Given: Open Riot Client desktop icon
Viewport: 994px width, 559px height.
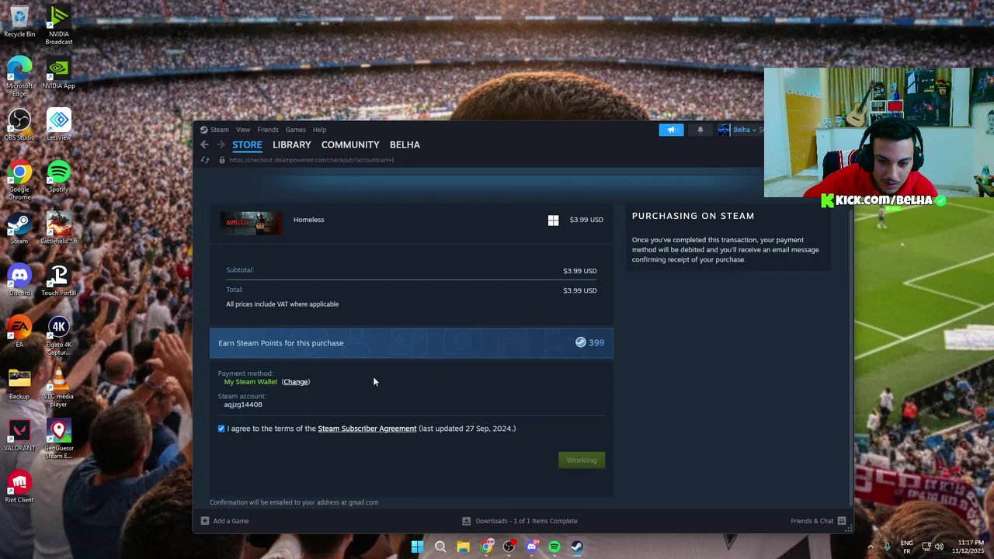Looking at the screenshot, I should [x=19, y=488].
